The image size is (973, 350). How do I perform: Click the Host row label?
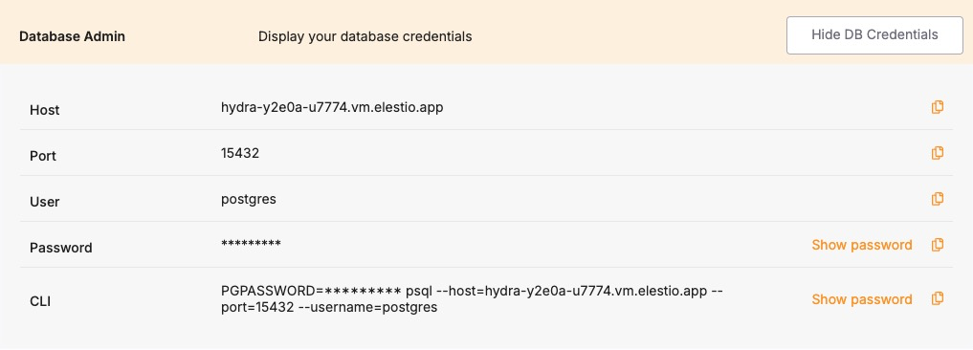pos(45,110)
